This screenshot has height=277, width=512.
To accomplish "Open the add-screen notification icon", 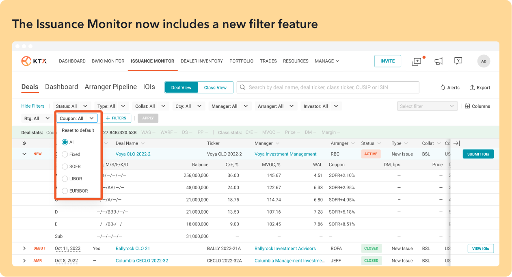I will pyautogui.click(x=417, y=61).
